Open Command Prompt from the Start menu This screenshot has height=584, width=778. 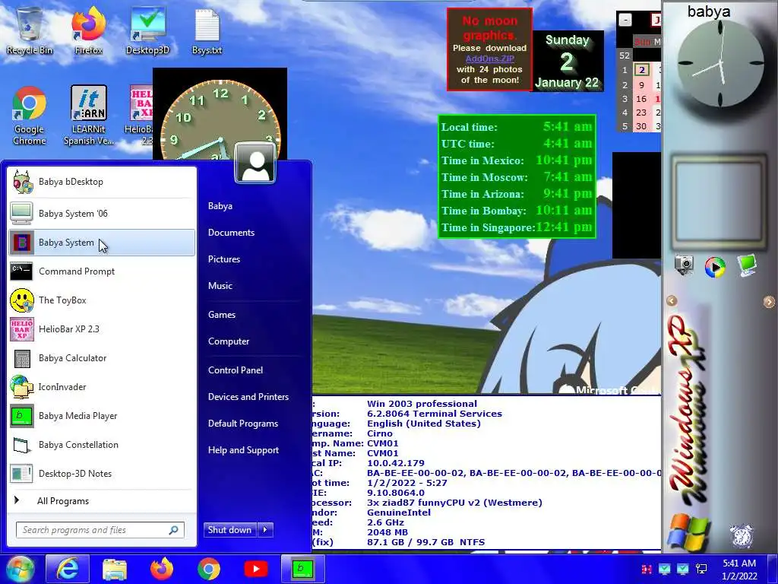tap(102, 271)
